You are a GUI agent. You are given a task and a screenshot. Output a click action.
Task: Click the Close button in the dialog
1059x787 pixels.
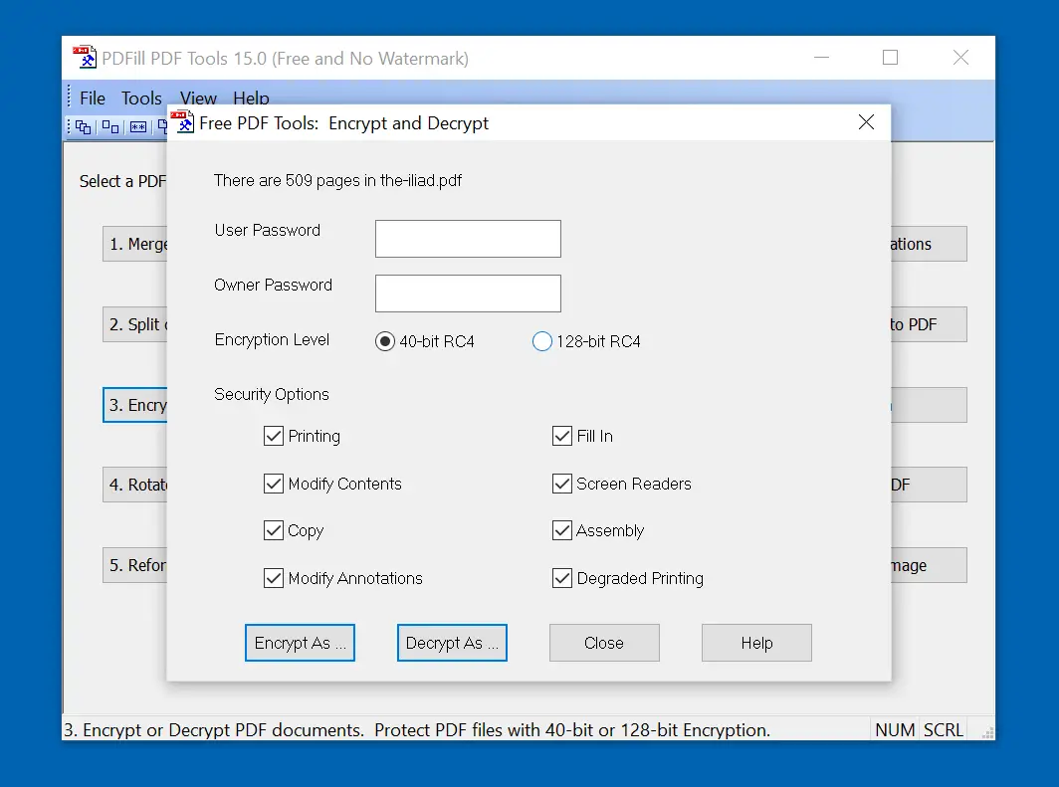[x=604, y=643]
